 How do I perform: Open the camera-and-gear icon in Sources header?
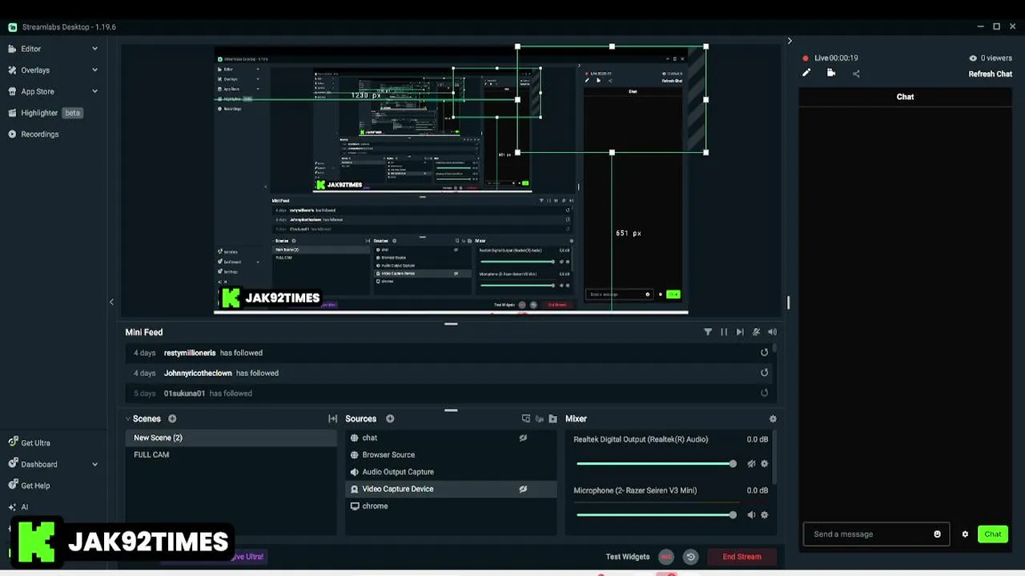(x=540, y=418)
